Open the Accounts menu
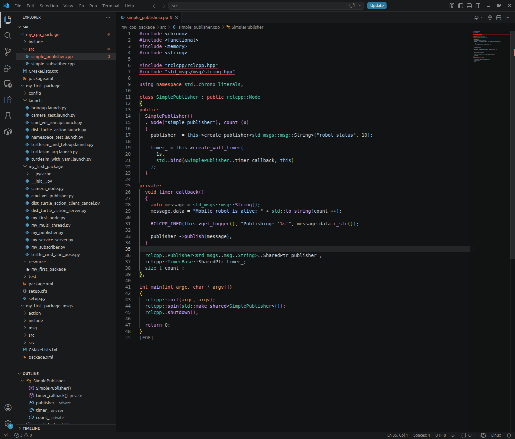 [8, 408]
